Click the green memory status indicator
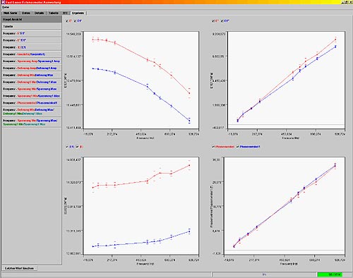 click(330, 274)
